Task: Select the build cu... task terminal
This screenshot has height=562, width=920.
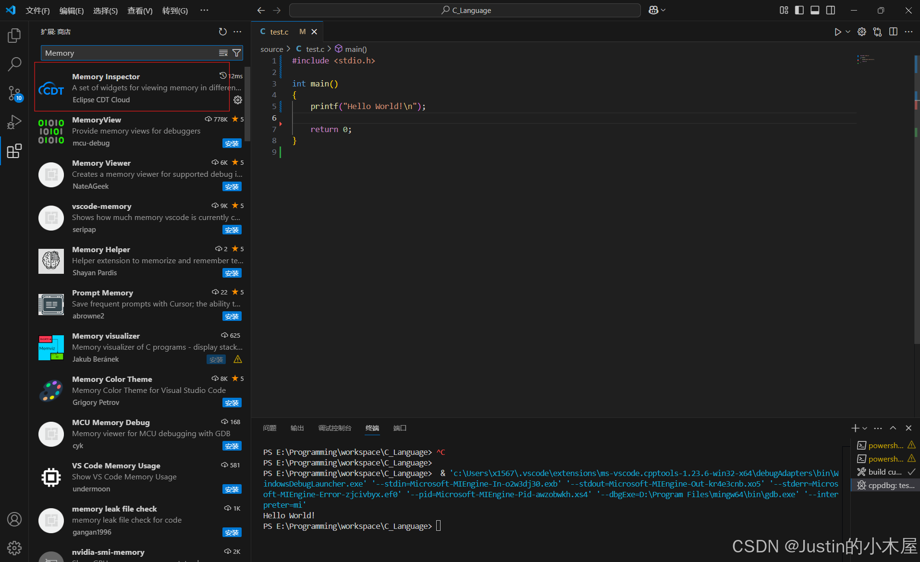Action: click(885, 472)
